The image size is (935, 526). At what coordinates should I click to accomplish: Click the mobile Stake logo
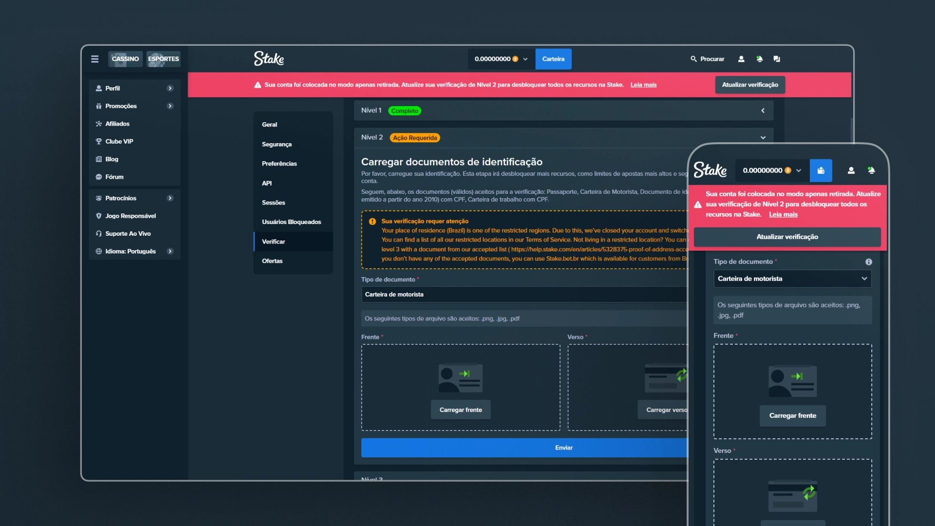coord(710,170)
